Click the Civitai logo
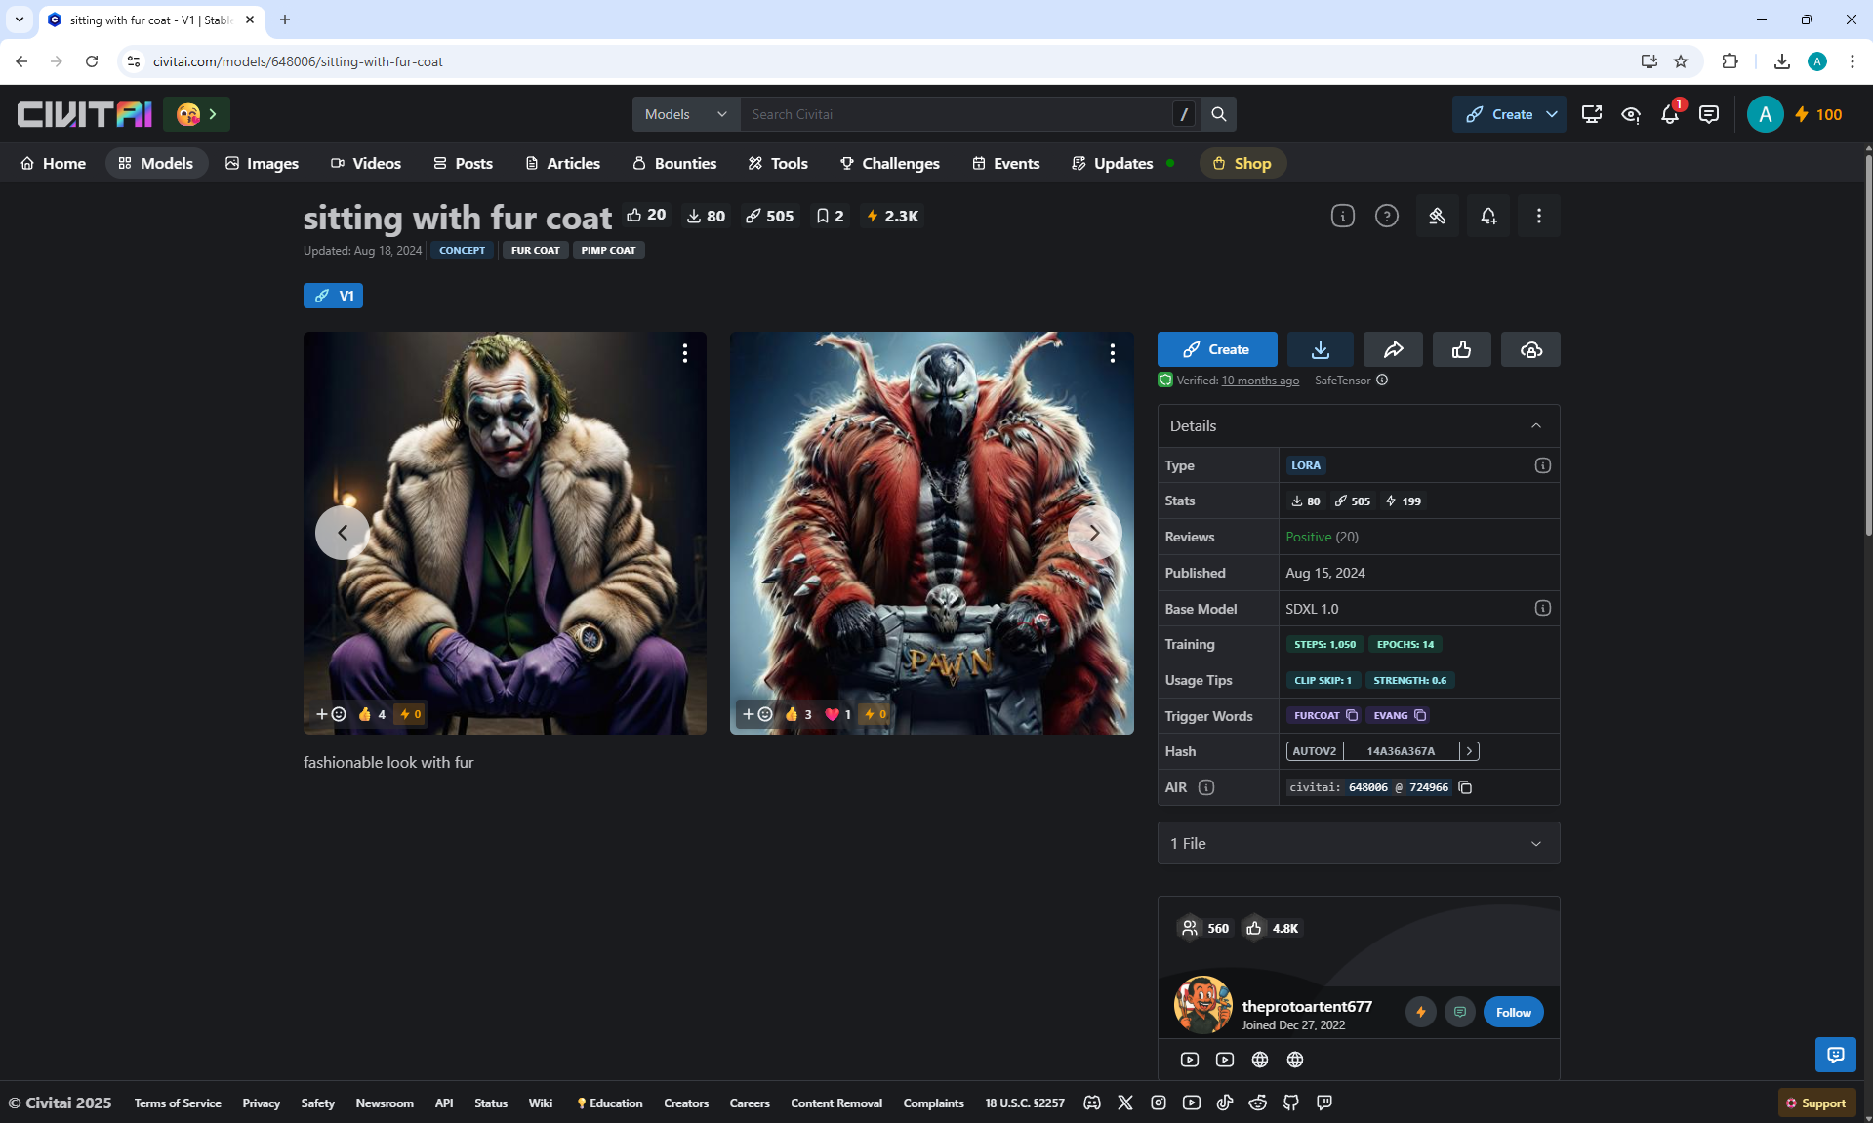This screenshot has width=1873, height=1123. [84, 114]
